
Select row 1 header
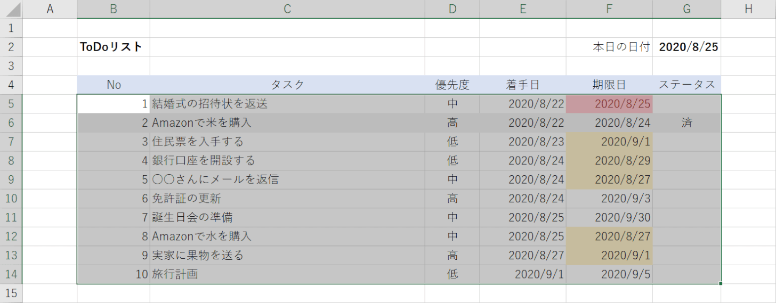pos(11,28)
